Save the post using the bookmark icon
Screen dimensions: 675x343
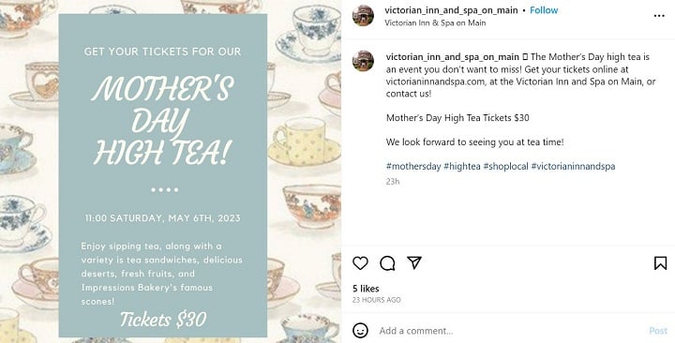coord(660,263)
